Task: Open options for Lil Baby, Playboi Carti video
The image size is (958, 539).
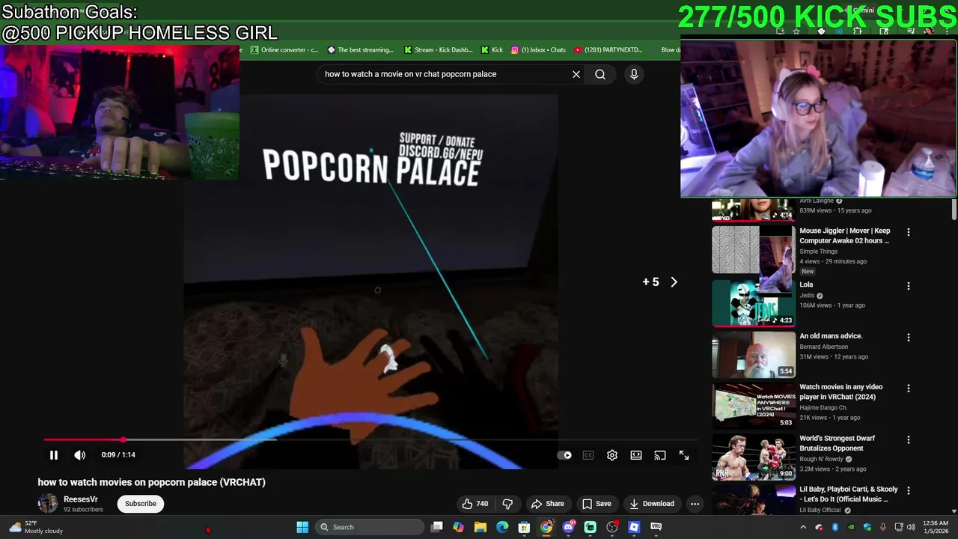Action: pyautogui.click(x=909, y=491)
